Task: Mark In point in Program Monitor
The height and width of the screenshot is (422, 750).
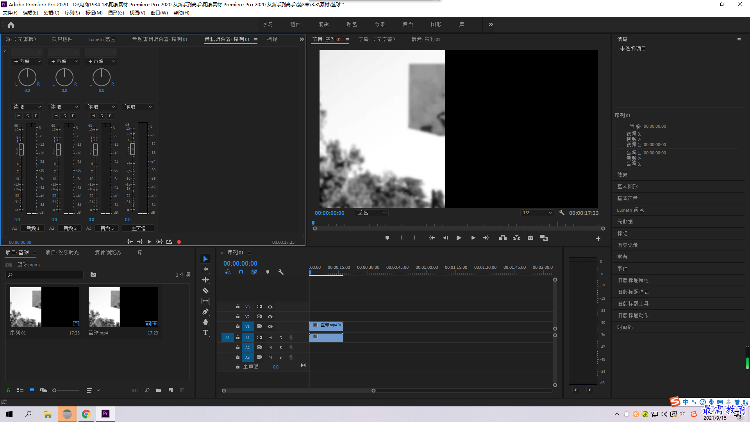Action: coord(402,238)
